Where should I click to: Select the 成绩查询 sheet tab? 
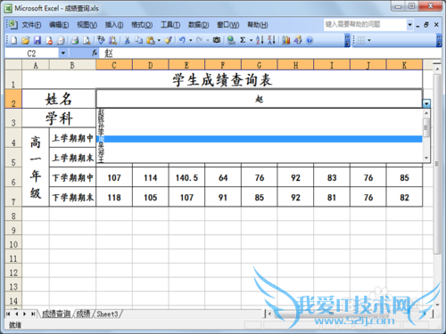(x=56, y=314)
